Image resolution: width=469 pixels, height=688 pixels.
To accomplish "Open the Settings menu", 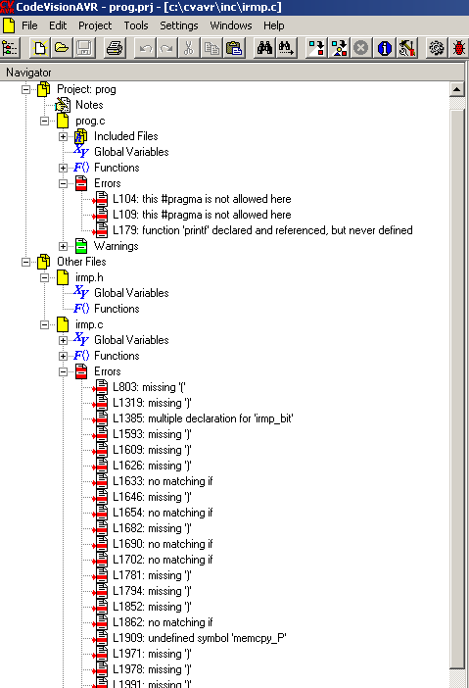I will point(179,25).
